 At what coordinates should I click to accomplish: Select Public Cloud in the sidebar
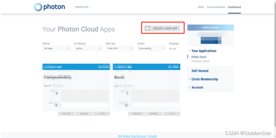click(199, 57)
